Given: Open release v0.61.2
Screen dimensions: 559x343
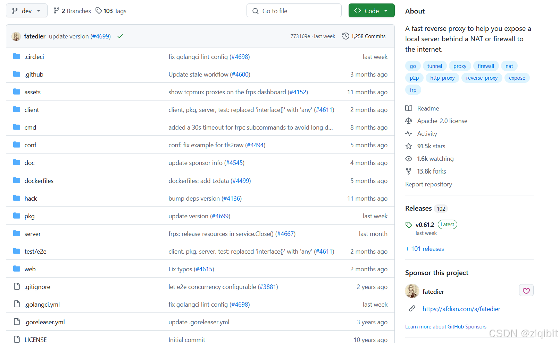Looking at the screenshot, I should click(x=425, y=225).
